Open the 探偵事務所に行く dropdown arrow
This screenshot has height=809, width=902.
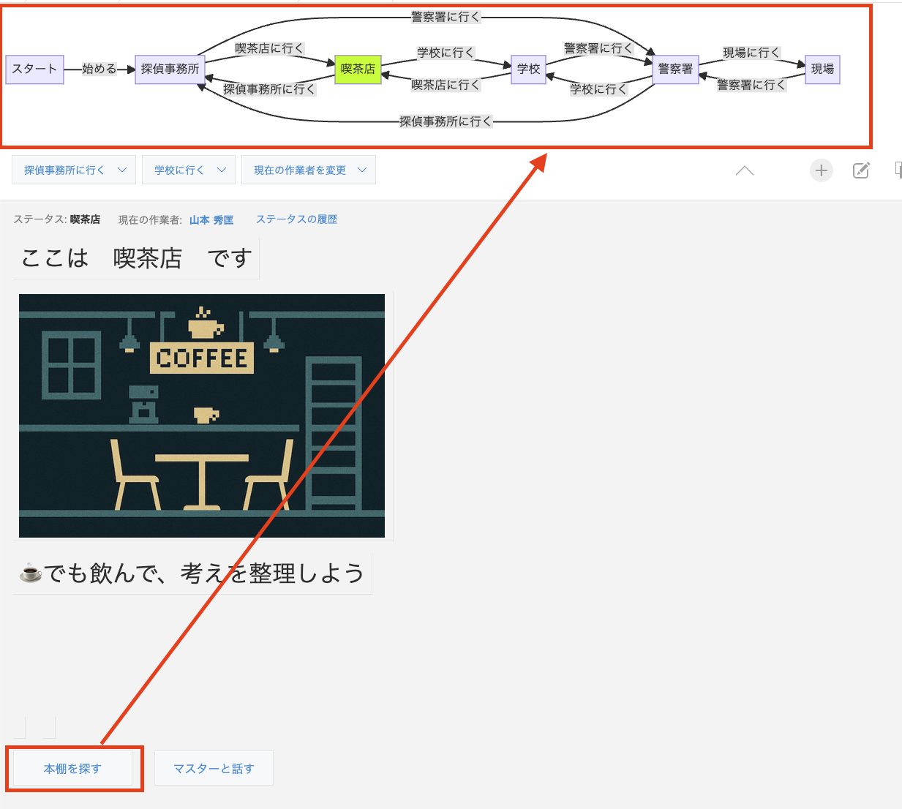(x=122, y=170)
